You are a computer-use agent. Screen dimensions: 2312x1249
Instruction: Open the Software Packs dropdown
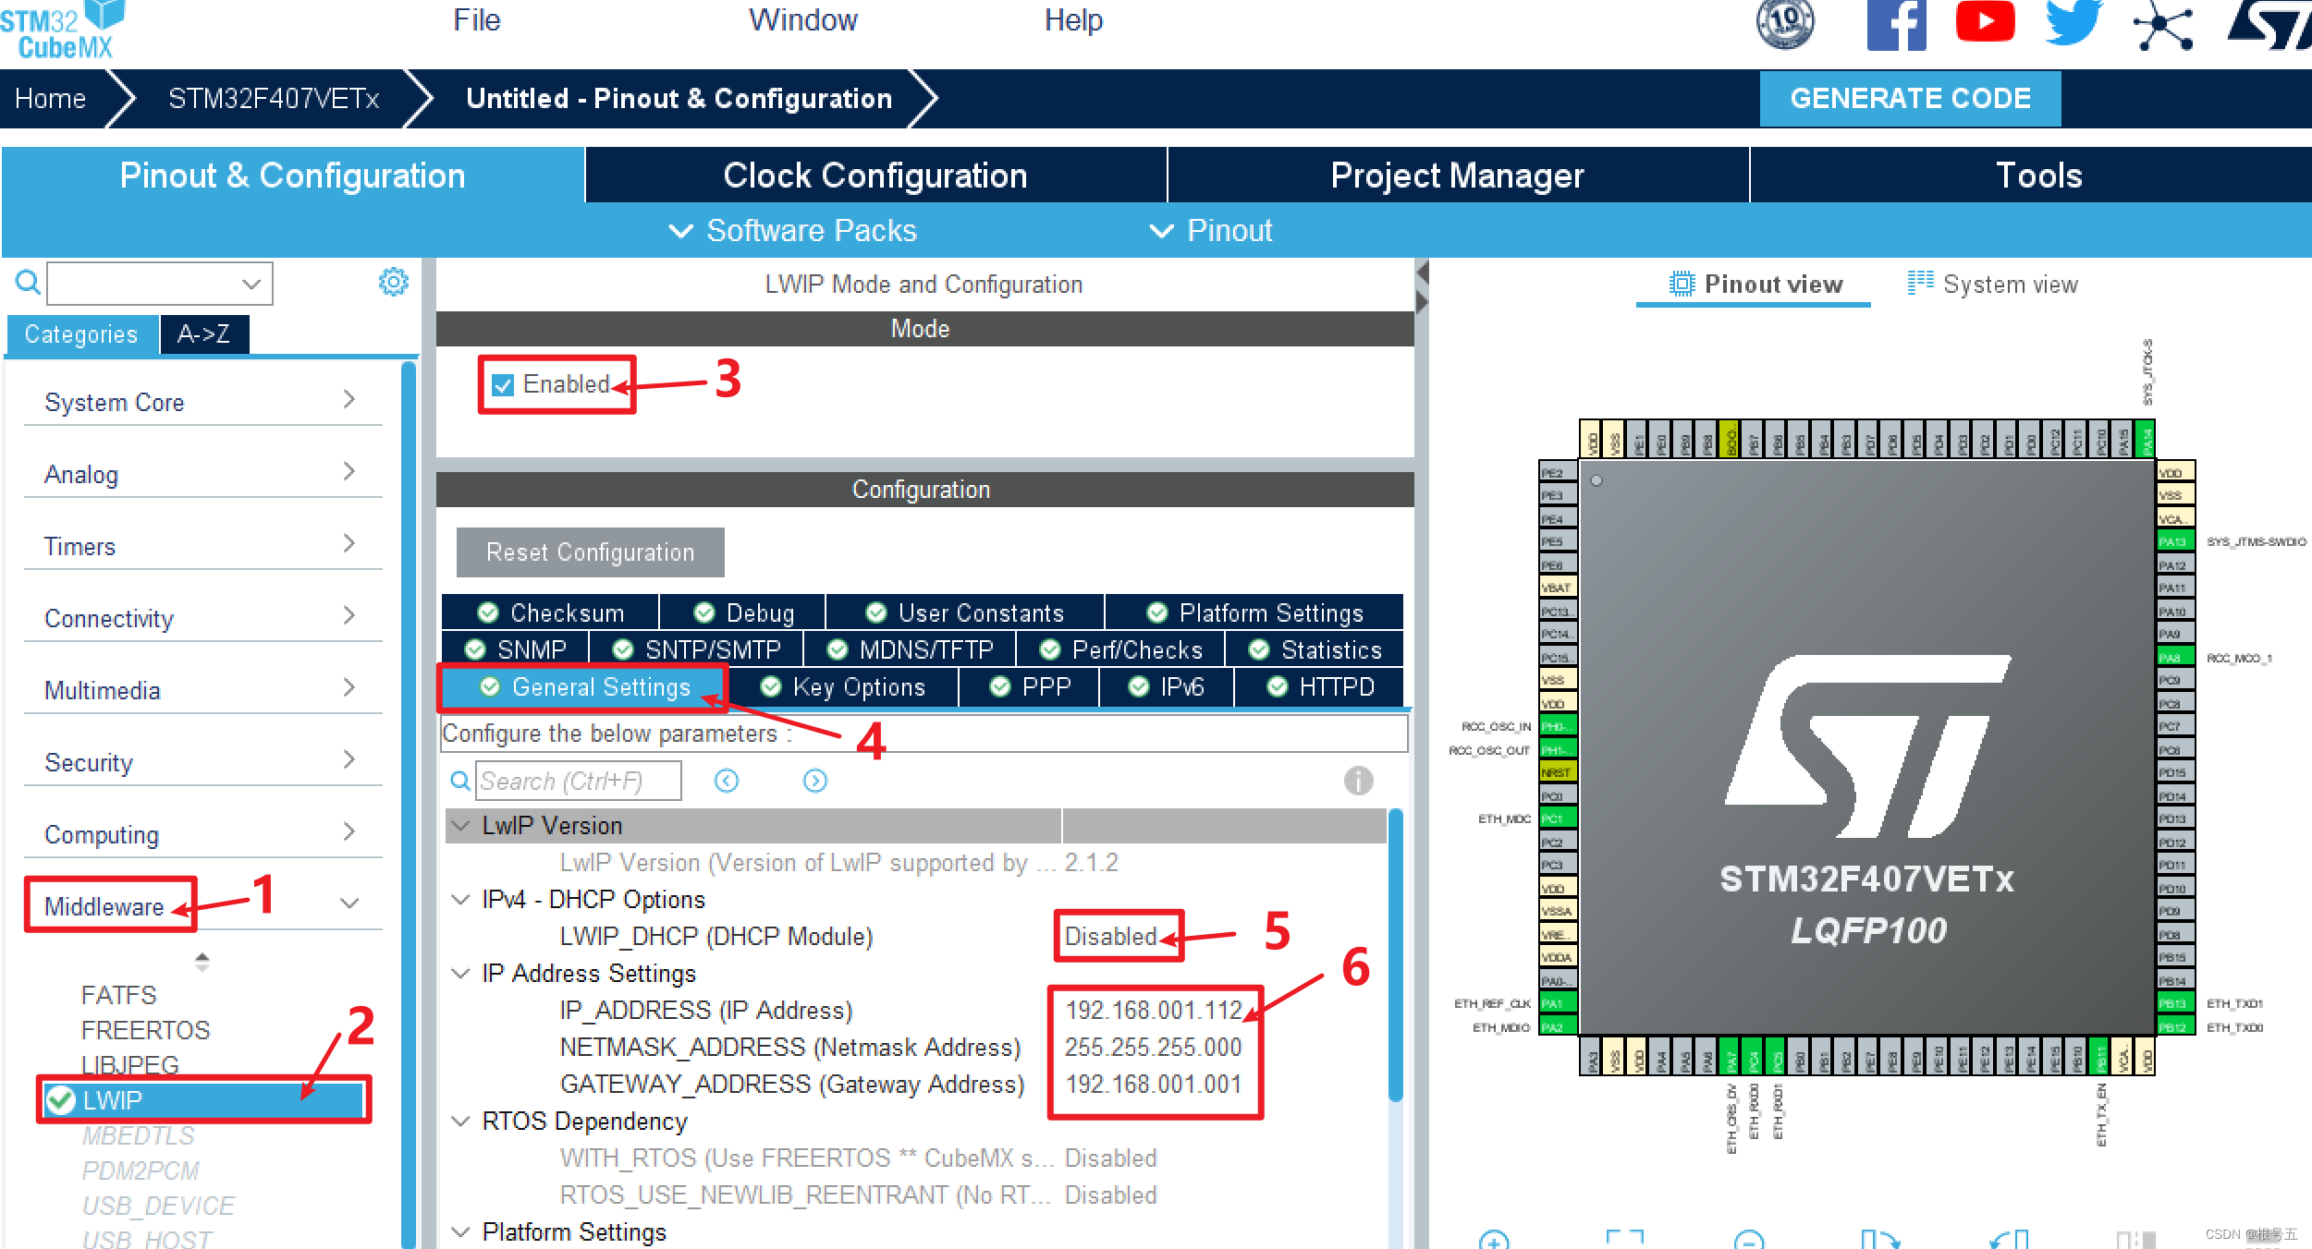tap(793, 230)
